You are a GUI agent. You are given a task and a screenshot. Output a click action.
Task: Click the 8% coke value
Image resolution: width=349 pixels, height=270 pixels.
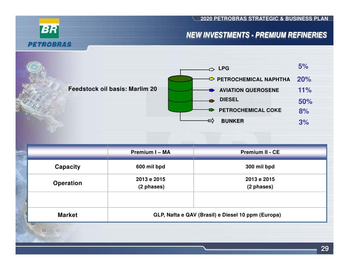(304, 111)
